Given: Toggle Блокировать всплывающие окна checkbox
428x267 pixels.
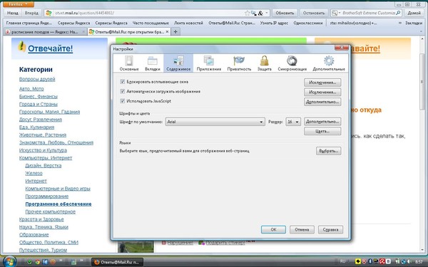Looking at the screenshot, I should (122, 81).
